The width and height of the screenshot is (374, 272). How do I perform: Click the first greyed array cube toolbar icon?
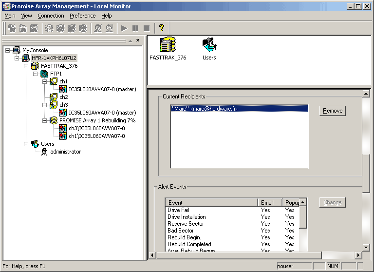(x=49, y=28)
